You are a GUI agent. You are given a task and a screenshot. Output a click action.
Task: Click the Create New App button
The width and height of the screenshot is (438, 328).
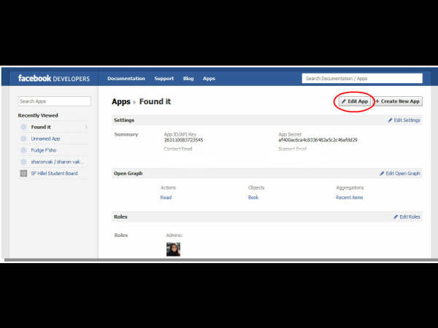398,101
